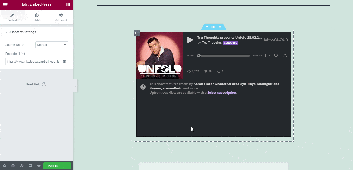This screenshot has height=170, width=353.
Task: Click the reposts count icon
Action: point(219,71)
